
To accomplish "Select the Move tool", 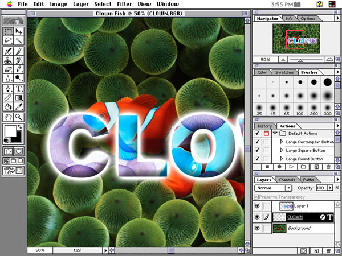I will pos(19,31).
